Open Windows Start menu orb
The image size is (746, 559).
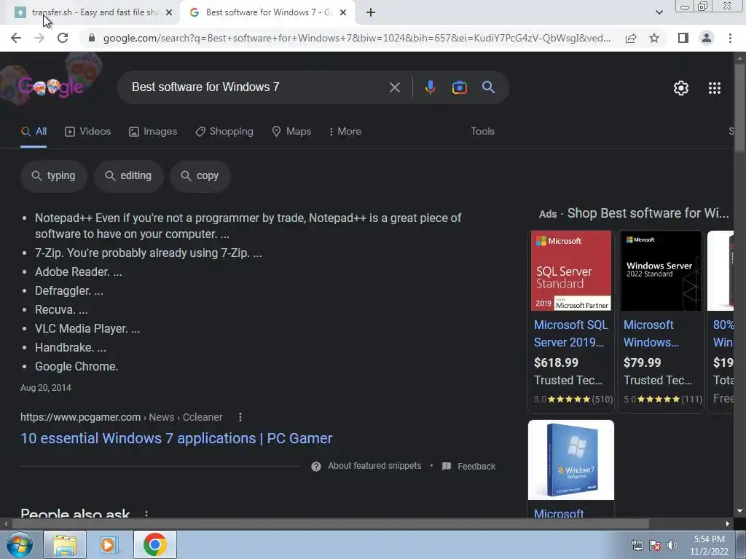(x=19, y=544)
